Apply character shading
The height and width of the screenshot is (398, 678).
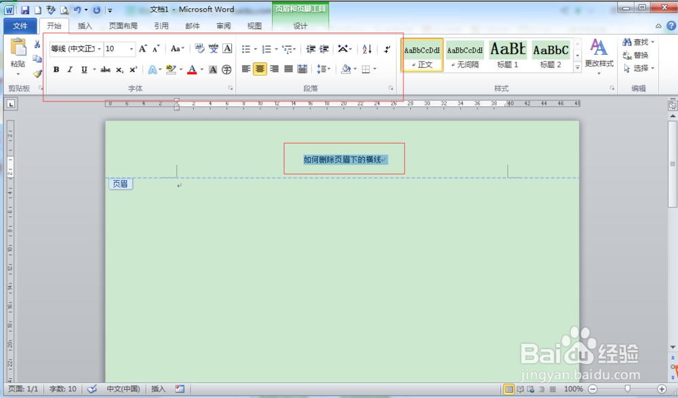point(213,70)
